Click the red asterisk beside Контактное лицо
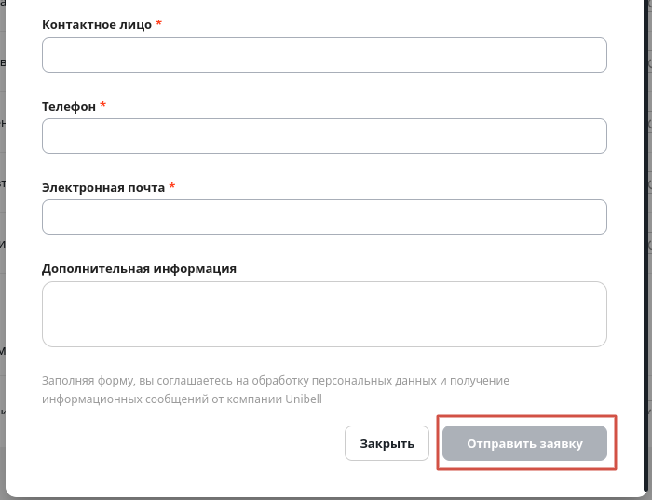Screen dimensions: 652x500 159,23
